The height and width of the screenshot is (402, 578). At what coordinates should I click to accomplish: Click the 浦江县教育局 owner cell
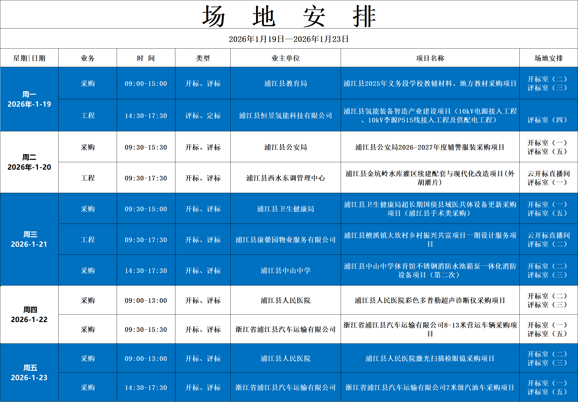click(285, 84)
